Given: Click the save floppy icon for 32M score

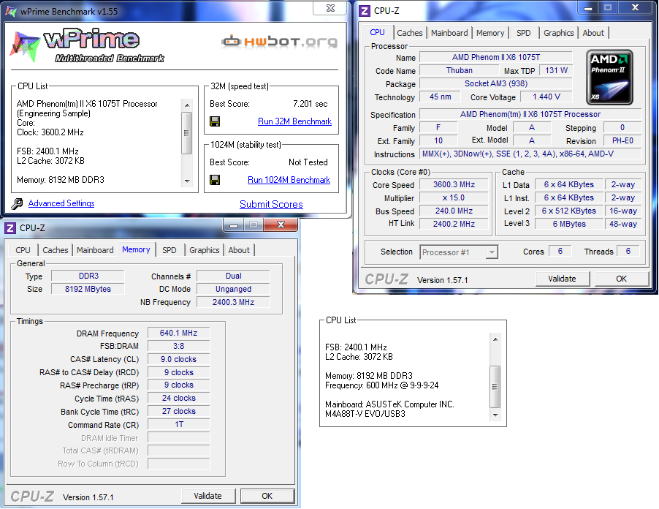Looking at the screenshot, I should [x=215, y=121].
